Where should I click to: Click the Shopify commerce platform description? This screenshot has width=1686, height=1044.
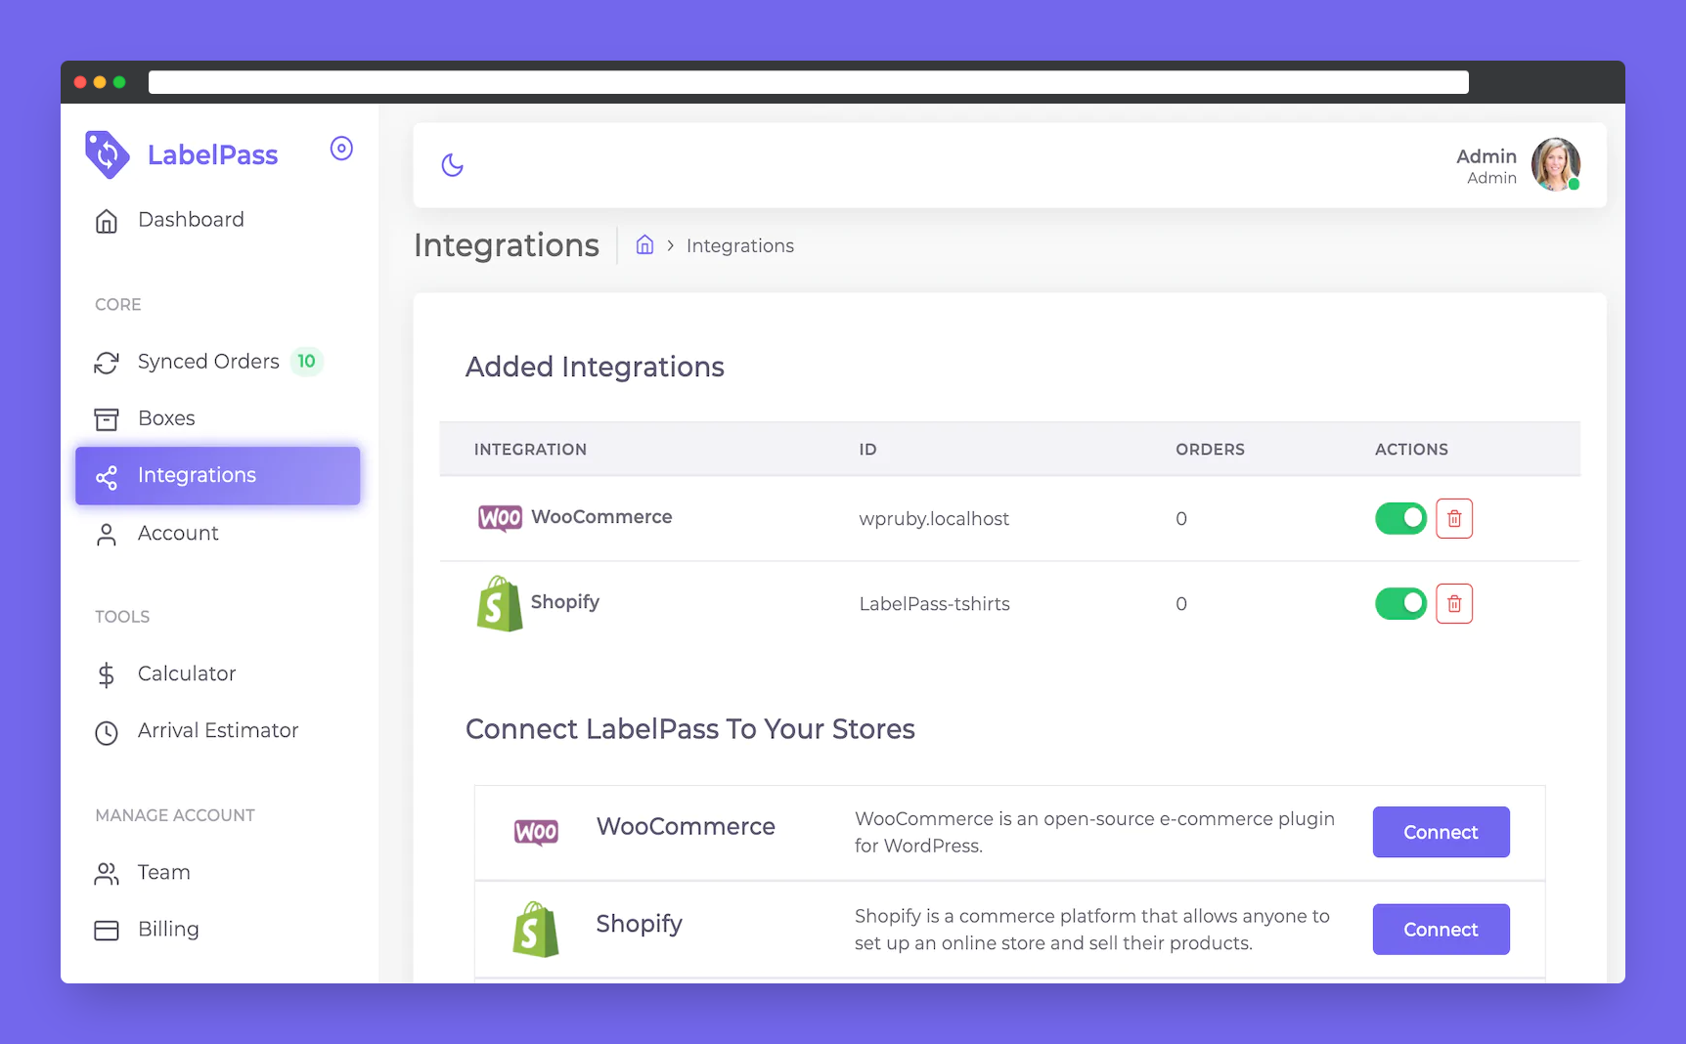pyautogui.click(x=1092, y=930)
